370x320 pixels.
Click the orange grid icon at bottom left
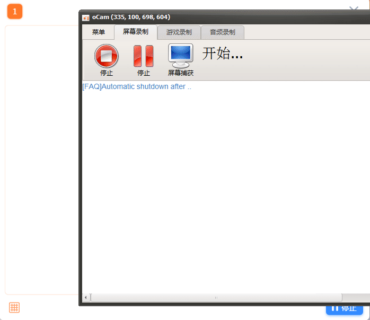[x=14, y=307]
